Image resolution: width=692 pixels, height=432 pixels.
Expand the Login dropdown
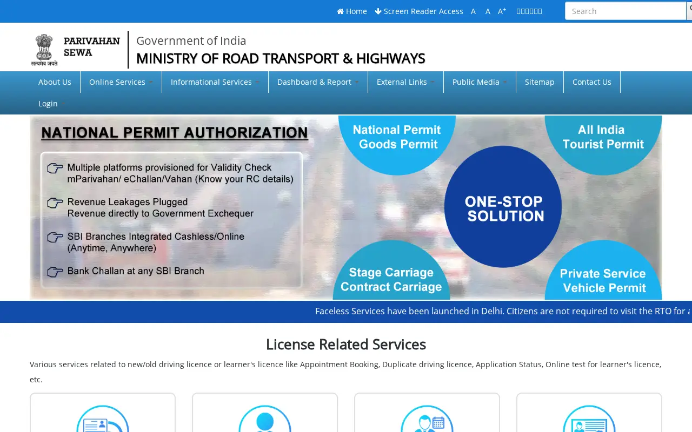pos(52,104)
